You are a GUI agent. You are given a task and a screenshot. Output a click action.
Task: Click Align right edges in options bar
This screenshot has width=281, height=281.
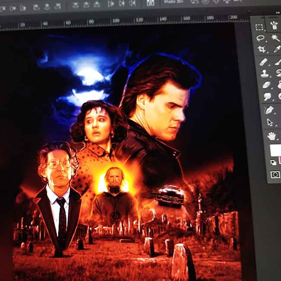tap(57, 6)
